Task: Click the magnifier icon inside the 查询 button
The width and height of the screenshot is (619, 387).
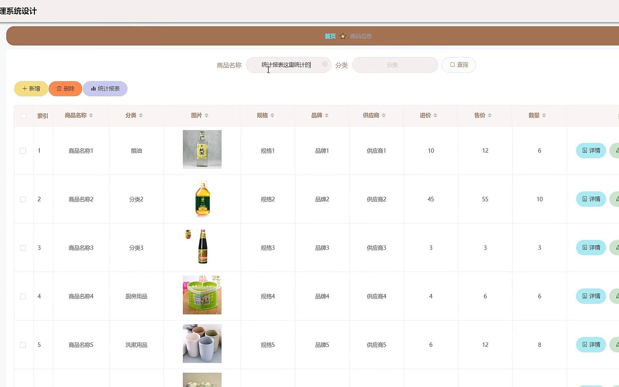Action: (452, 64)
